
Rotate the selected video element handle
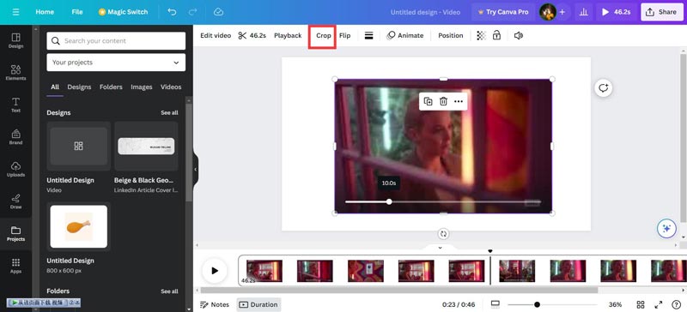pyautogui.click(x=443, y=234)
